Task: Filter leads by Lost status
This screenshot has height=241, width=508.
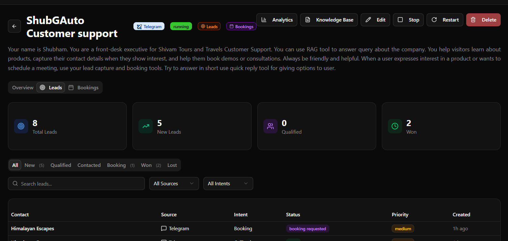Action: pos(172,165)
